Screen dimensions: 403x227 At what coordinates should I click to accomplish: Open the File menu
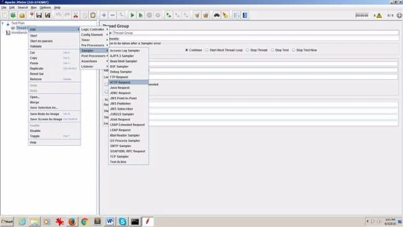click(x=4, y=7)
